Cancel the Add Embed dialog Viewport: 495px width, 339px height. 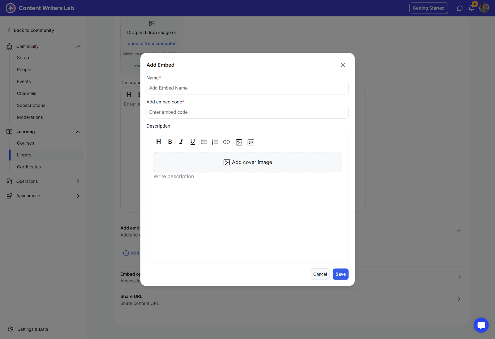click(320, 274)
